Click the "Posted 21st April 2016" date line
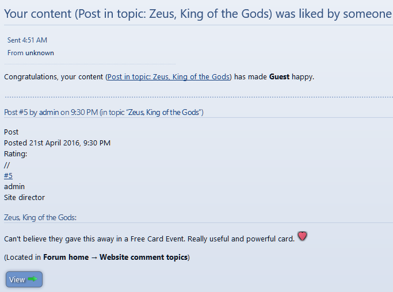Viewport: 393px width, 292px height. (x=57, y=143)
